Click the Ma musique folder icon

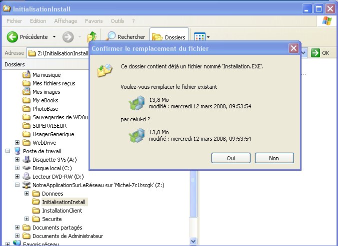coord(26,75)
